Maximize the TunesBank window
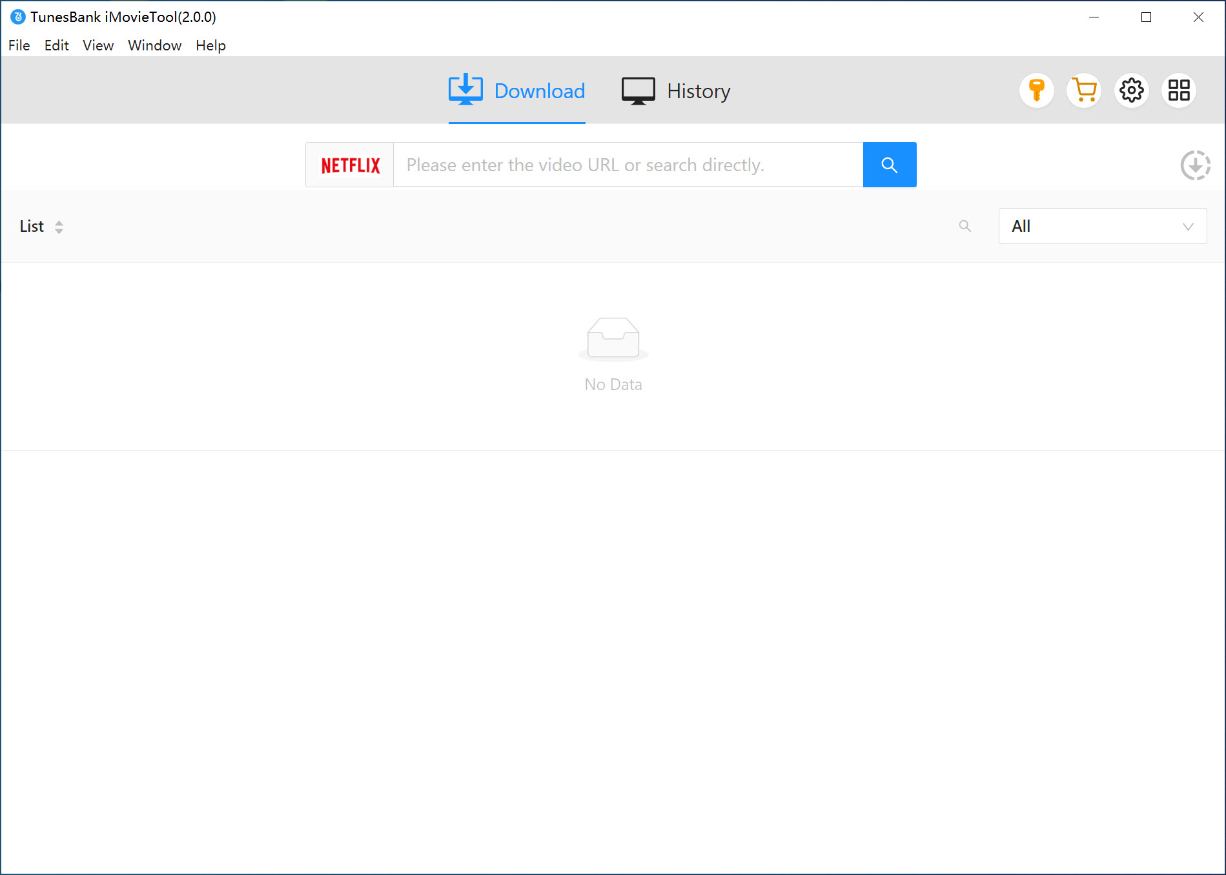Screen dimensions: 1226x875 (1146, 17)
